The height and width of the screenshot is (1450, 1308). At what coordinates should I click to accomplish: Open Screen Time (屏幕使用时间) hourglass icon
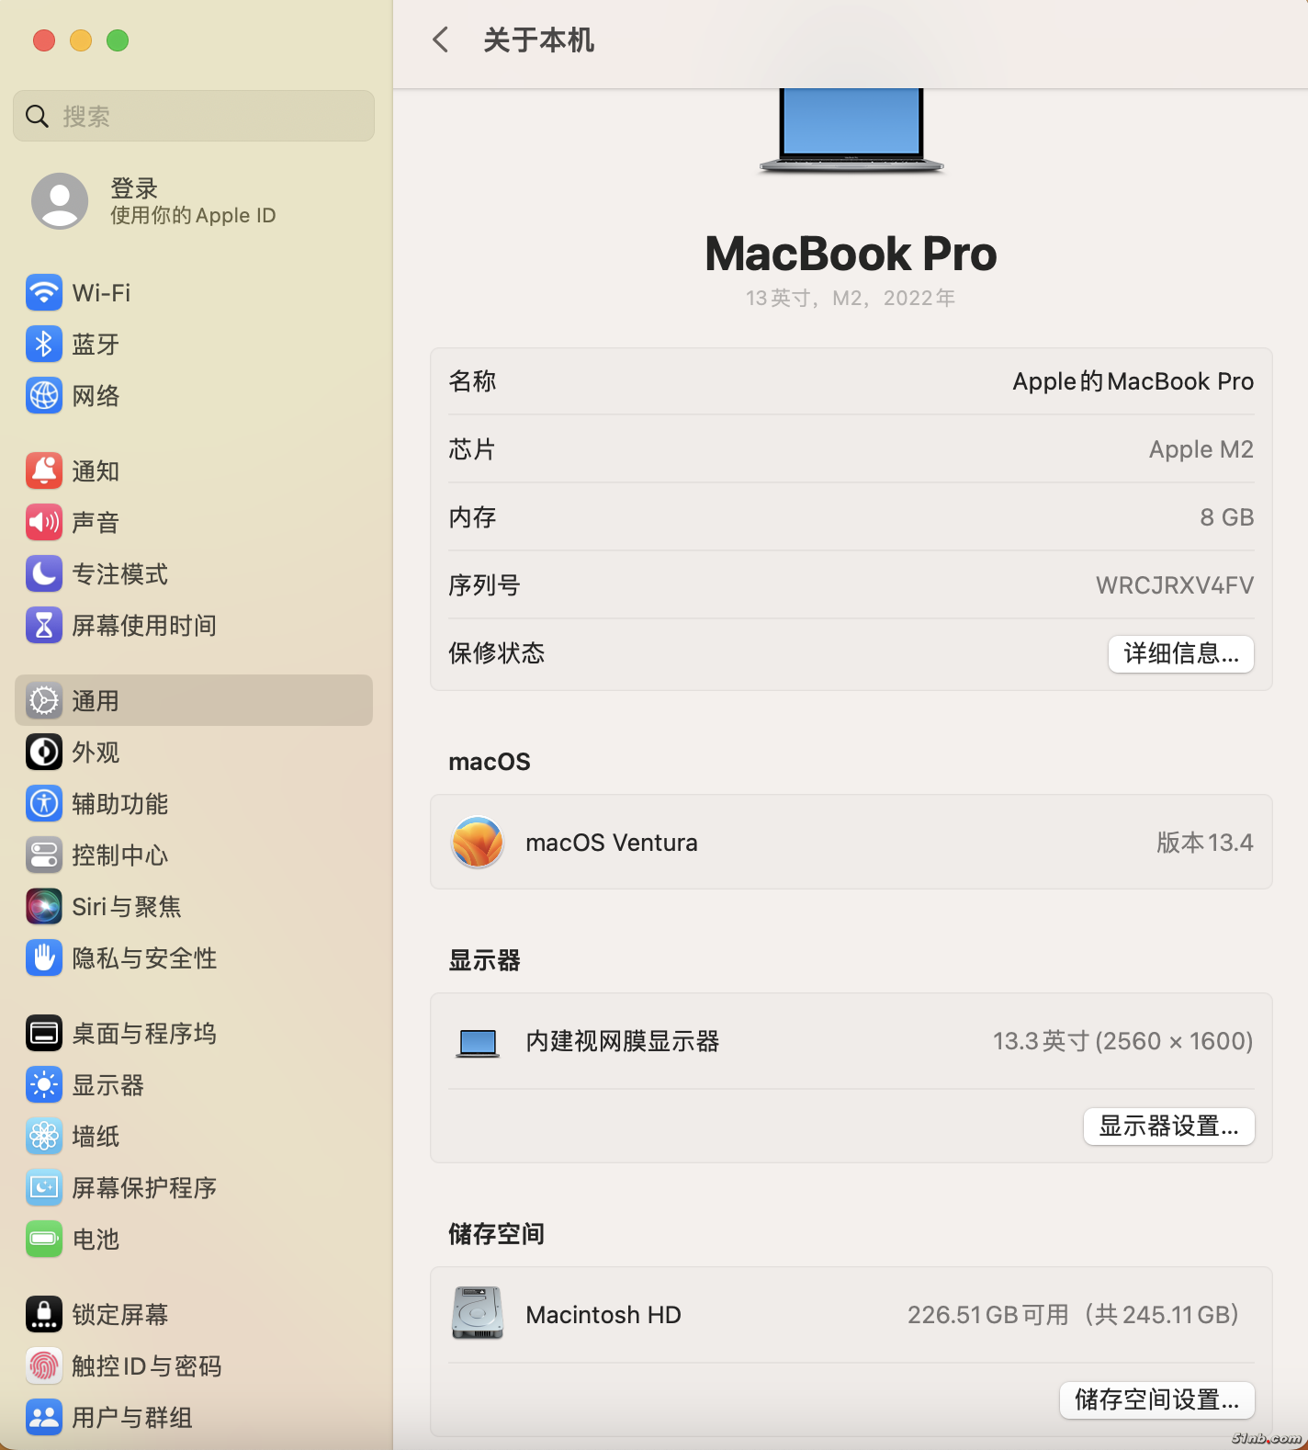44,626
